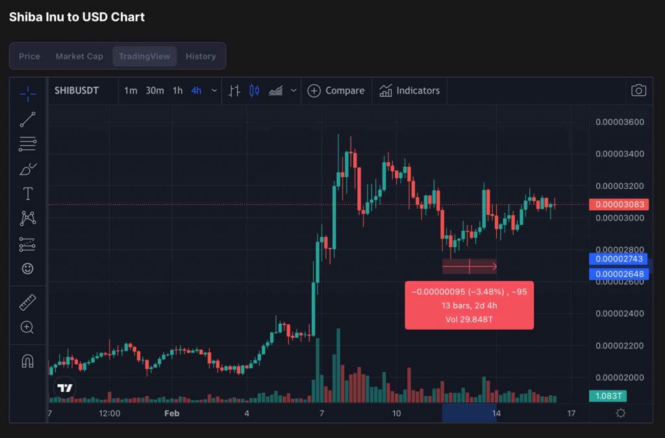The image size is (665, 438).
Task: Open the Indicators menu
Action: coord(410,91)
